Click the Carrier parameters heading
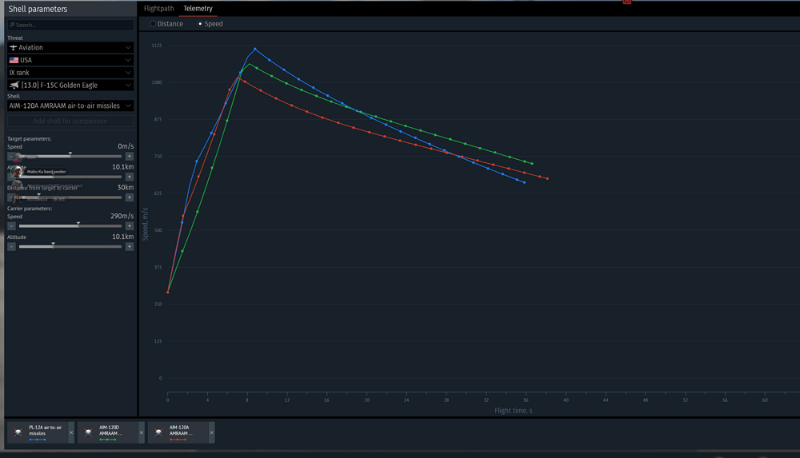Screen dimensions: 800x458 [x=30, y=209]
